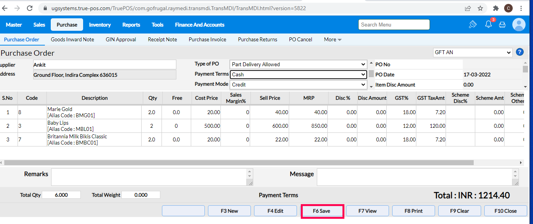Open the Payment Terms Cash dropdown
The height and width of the screenshot is (224, 533).
[x=298, y=74]
